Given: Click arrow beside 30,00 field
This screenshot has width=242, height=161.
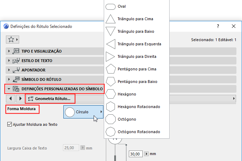Looking at the screenshot, I should coord(146,154).
